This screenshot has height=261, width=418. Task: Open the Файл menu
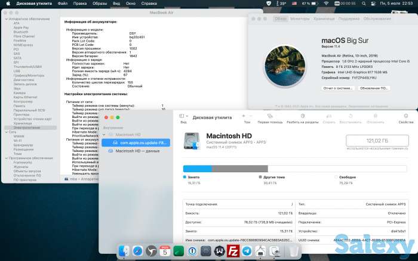click(x=63, y=4)
